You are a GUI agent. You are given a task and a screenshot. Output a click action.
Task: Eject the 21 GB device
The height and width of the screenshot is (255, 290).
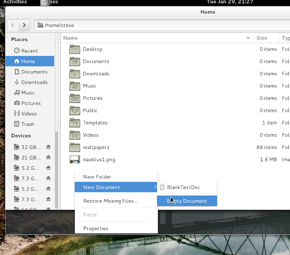(48, 157)
